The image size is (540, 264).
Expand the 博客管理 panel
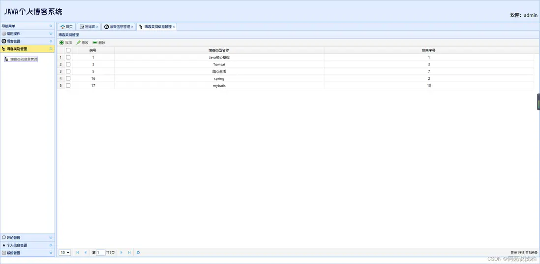coord(51,41)
